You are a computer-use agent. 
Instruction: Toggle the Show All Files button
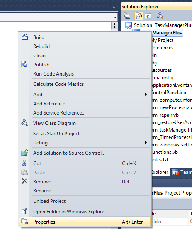tap(139, 16)
